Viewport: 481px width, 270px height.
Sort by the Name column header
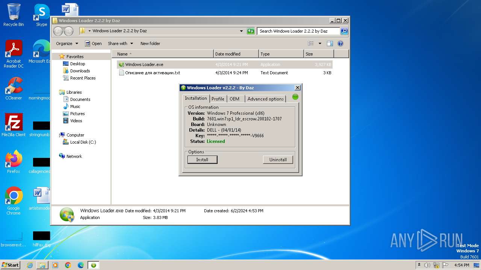[x=162, y=54]
